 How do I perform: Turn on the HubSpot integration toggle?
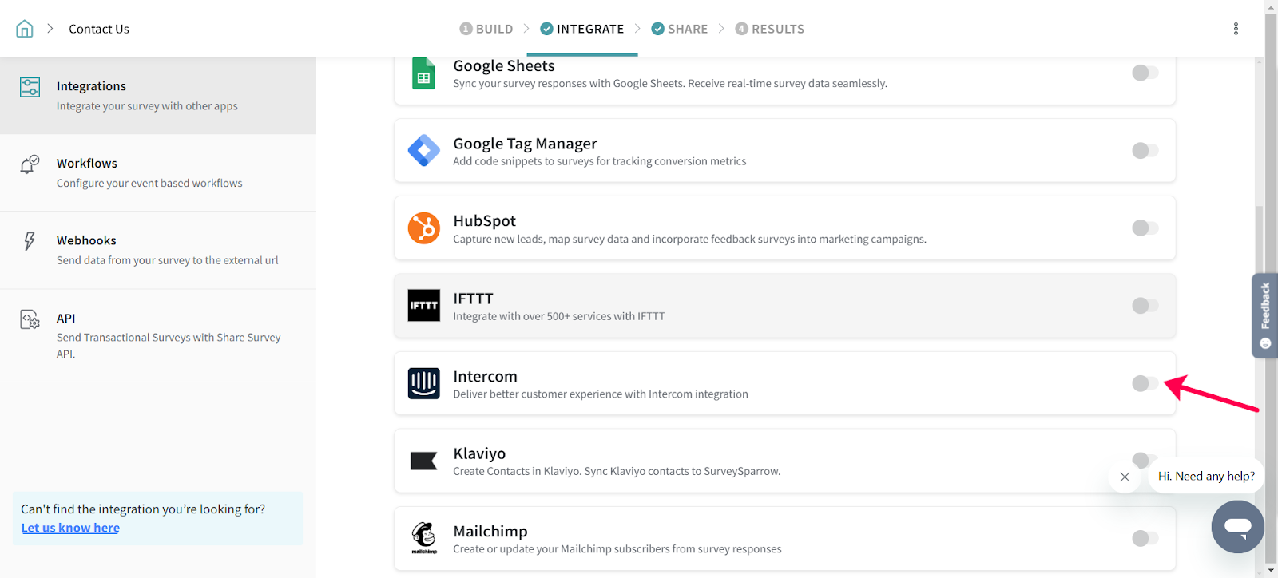[x=1145, y=228]
